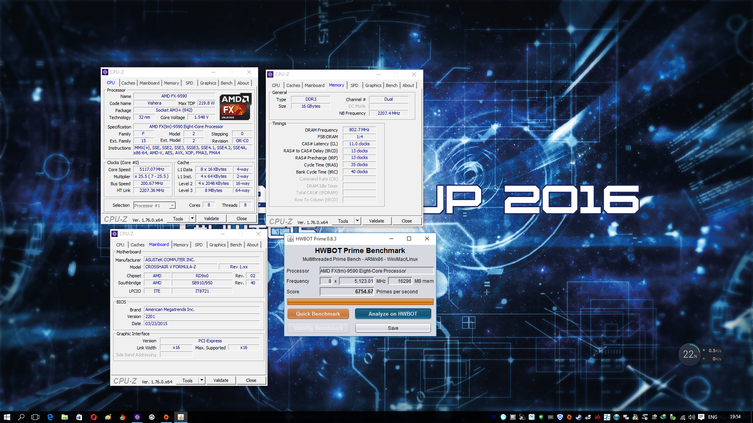The image size is (753, 423).
Task: Click the ENG language indicator
Action: 713,417
